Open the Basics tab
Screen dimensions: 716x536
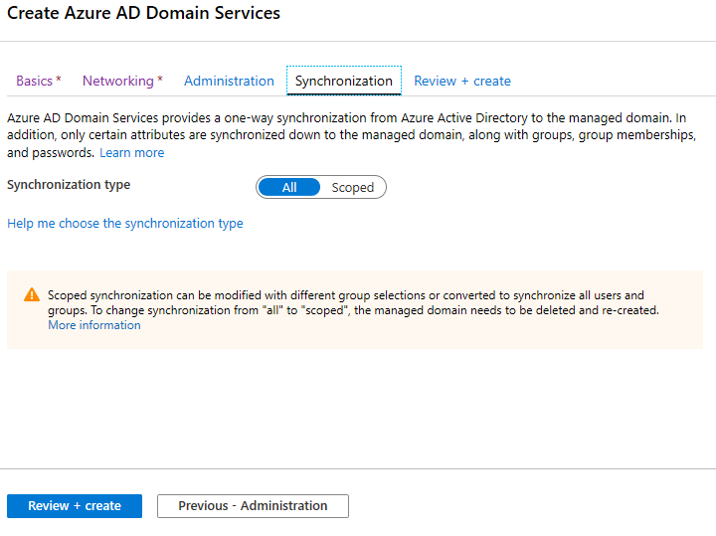pyautogui.click(x=35, y=81)
